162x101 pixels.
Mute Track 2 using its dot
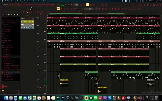[x=45, y=31]
